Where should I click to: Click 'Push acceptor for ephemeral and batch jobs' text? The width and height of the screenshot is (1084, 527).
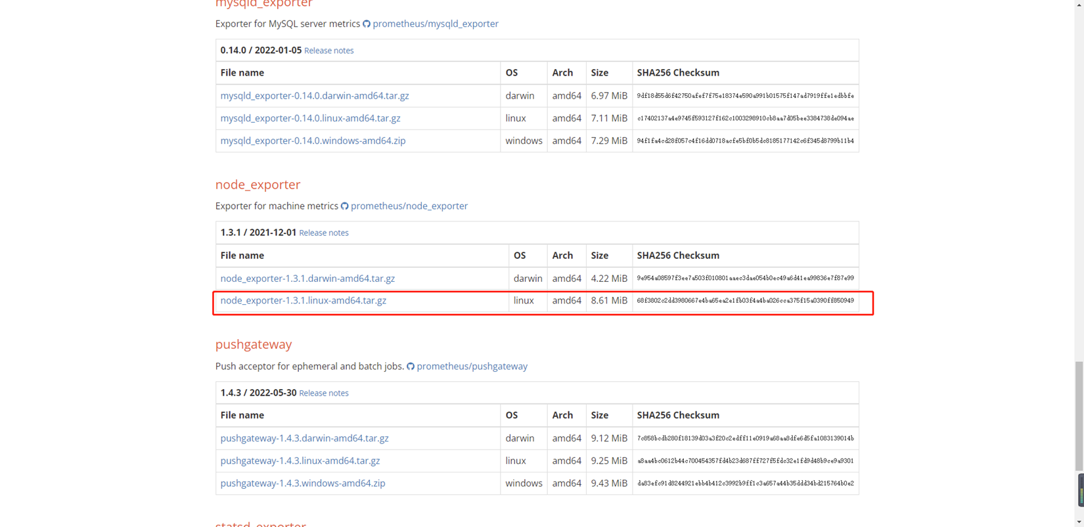(309, 366)
